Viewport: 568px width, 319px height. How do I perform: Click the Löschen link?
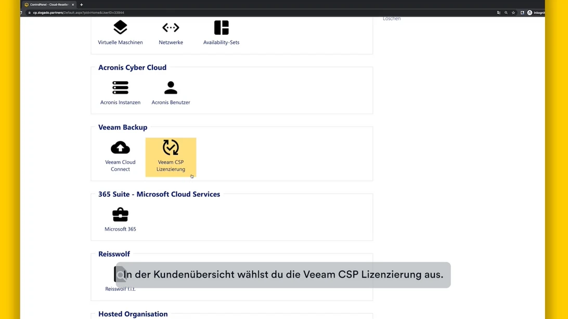point(392,19)
